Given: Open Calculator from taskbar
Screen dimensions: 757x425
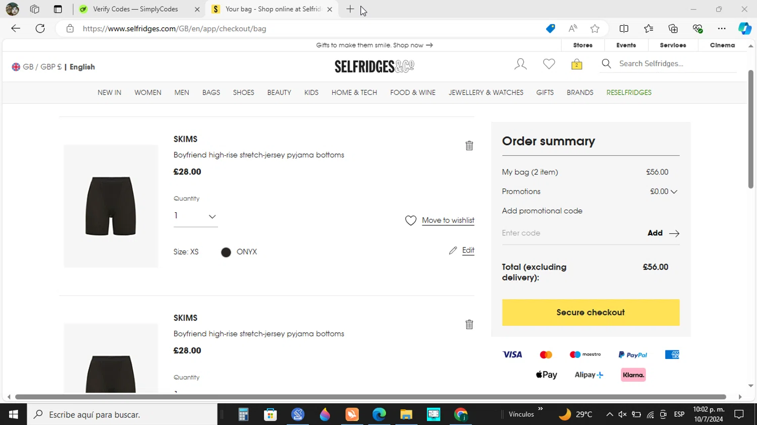Looking at the screenshot, I should (243, 414).
